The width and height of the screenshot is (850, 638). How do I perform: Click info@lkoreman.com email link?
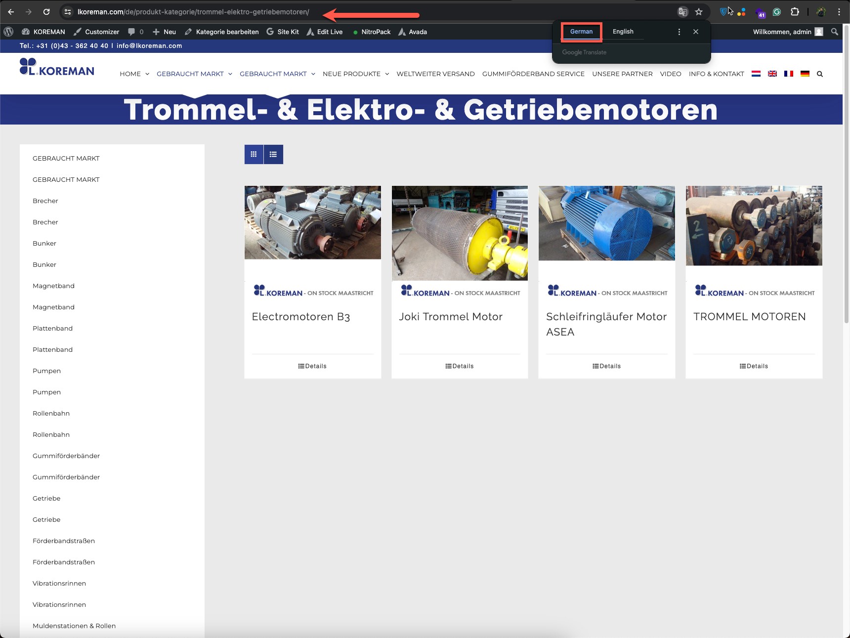(x=149, y=45)
